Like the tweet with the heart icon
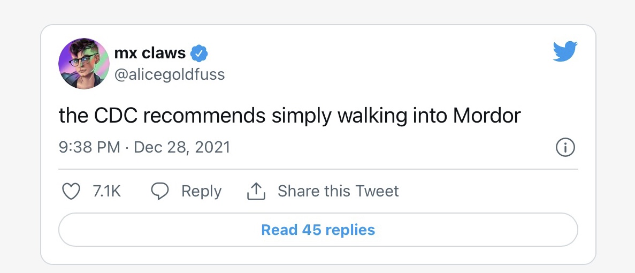The image size is (635, 273). coord(71,191)
